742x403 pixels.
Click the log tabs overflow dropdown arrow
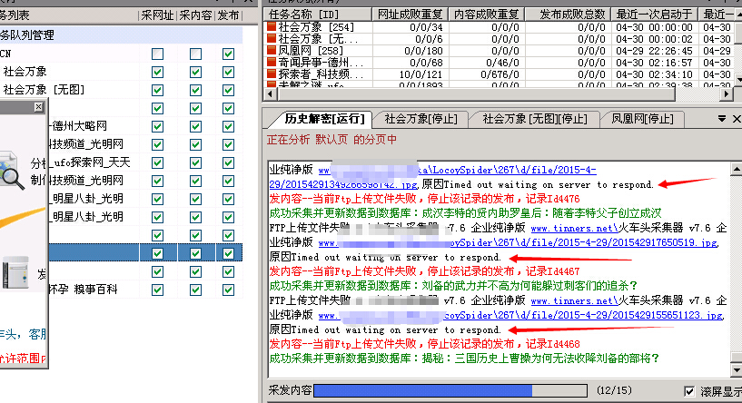[x=711, y=119]
